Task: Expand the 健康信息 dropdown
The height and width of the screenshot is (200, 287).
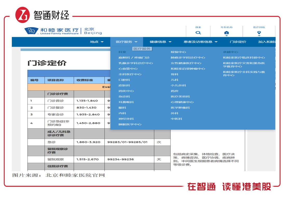Action: point(160,42)
